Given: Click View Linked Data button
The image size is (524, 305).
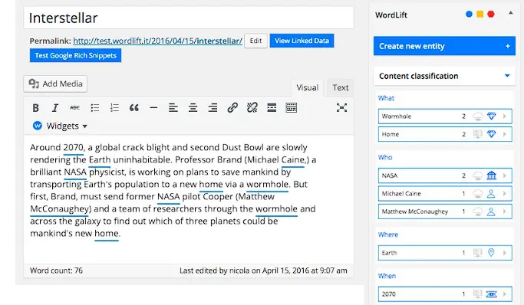Looking at the screenshot, I should [x=302, y=41].
